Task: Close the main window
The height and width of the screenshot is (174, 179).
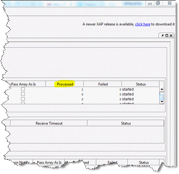Action: point(170,3)
